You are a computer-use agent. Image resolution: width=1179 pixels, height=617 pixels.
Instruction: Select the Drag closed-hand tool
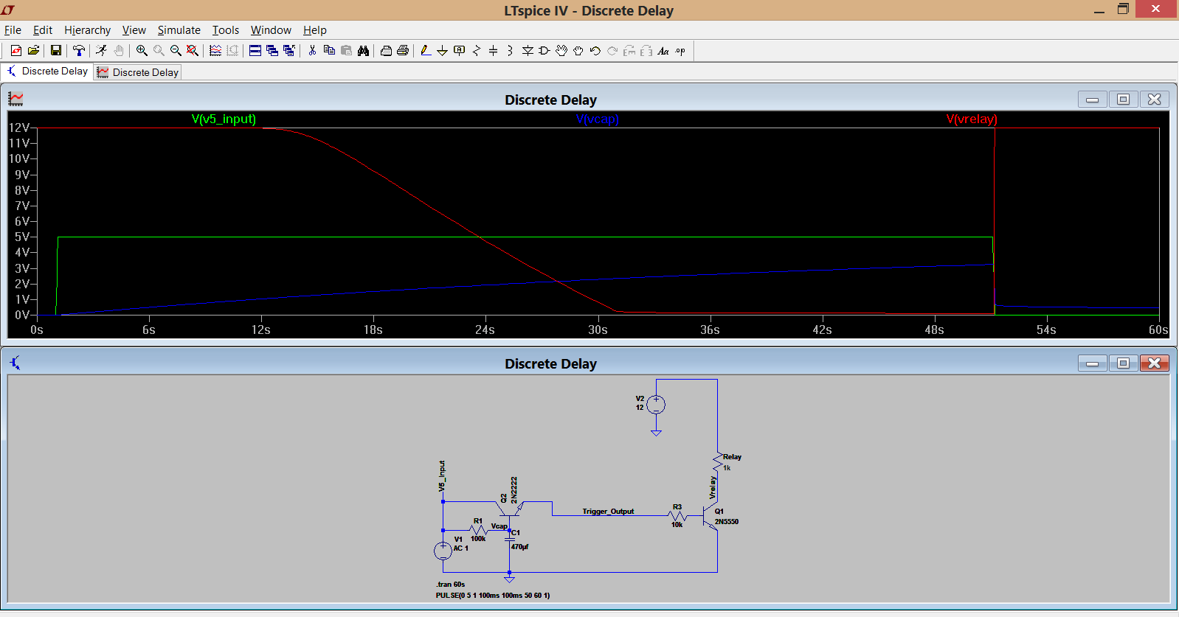click(578, 51)
